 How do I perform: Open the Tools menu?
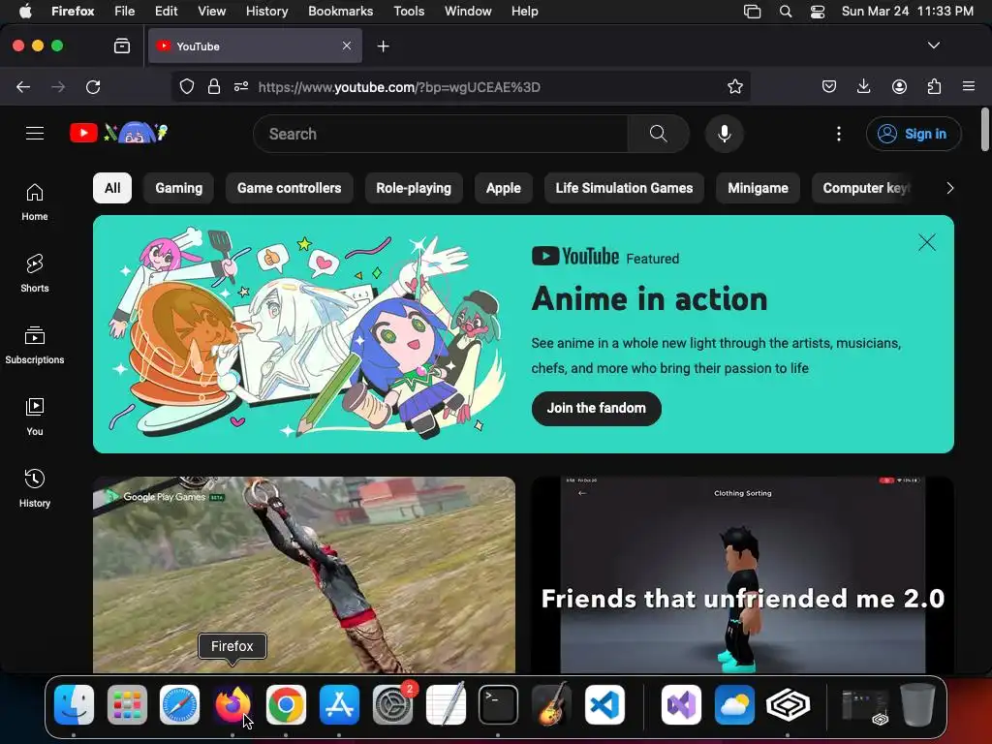point(409,11)
